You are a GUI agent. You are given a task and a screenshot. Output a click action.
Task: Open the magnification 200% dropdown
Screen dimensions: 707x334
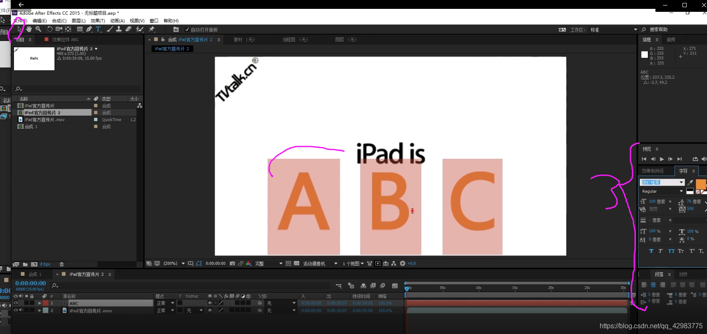(x=174, y=263)
